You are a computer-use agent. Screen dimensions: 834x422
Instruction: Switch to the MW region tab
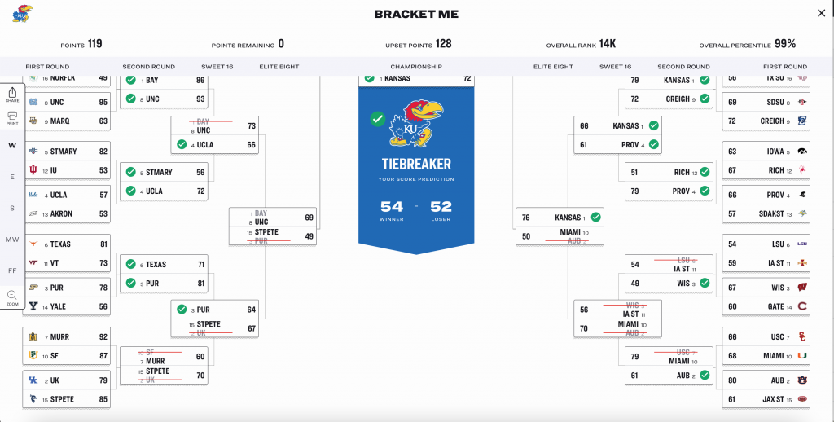point(12,240)
